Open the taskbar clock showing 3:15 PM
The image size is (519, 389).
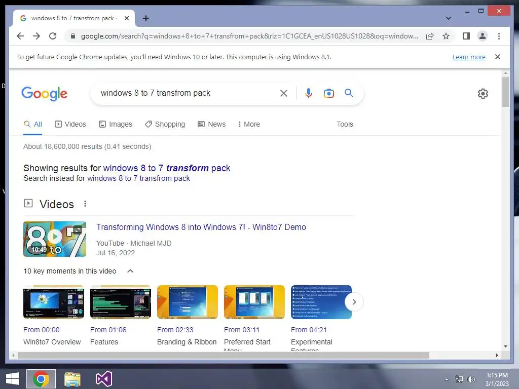coord(497,379)
